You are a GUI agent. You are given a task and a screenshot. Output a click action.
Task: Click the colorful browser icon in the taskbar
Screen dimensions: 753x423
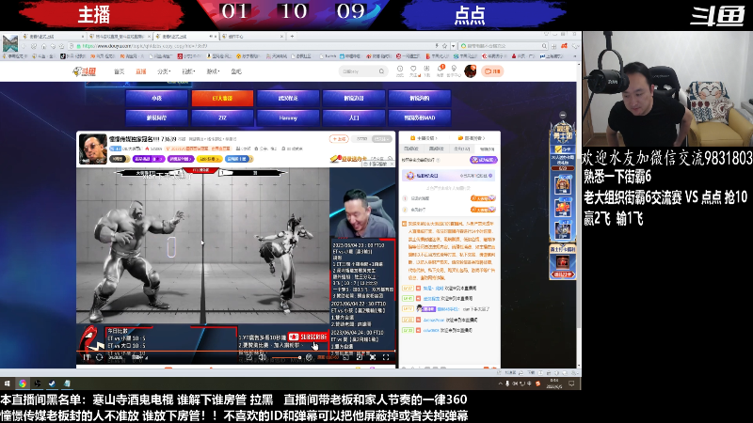coord(22,384)
